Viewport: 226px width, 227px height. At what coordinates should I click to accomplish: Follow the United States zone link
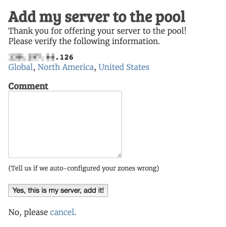tap(124, 67)
